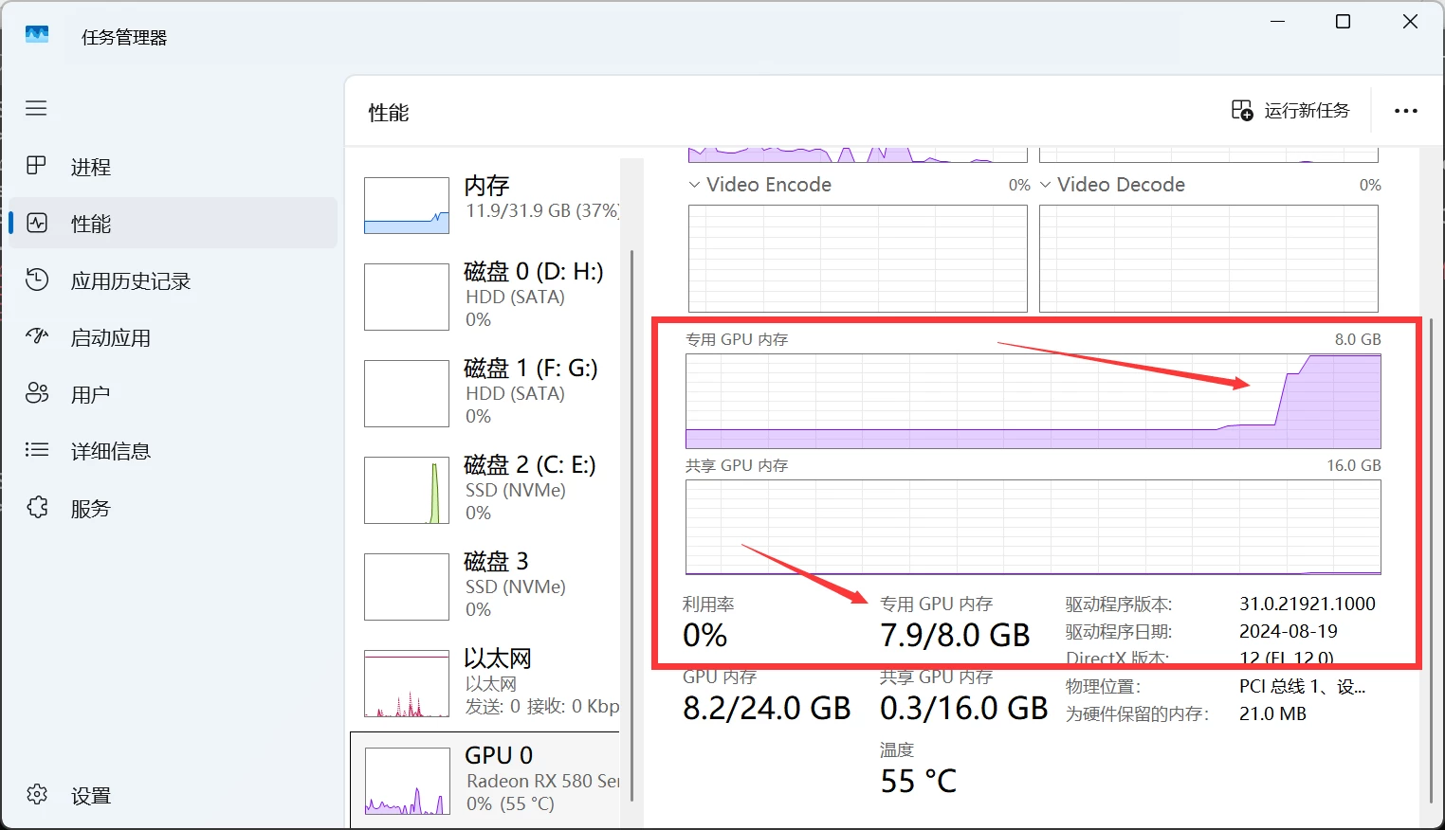This screenshot has width=1445, height=830.
Task: Click the 启动应用 (Startup apps) icon
Action: (x=36, y=336)
